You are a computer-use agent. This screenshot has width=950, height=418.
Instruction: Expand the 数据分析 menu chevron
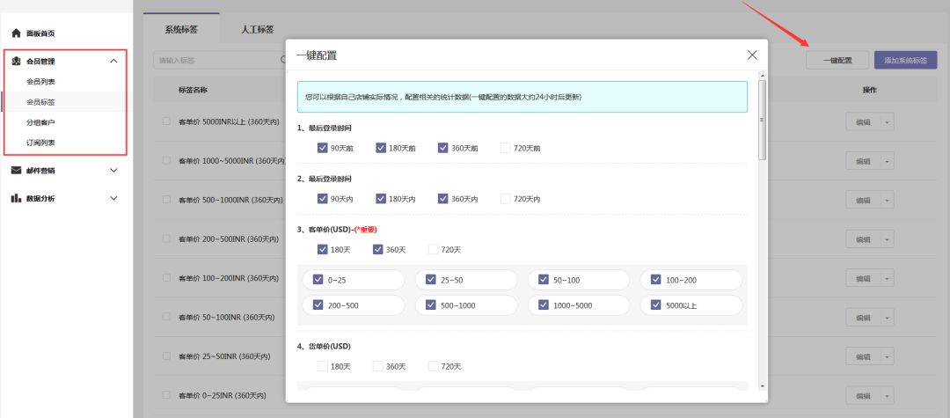113,199
